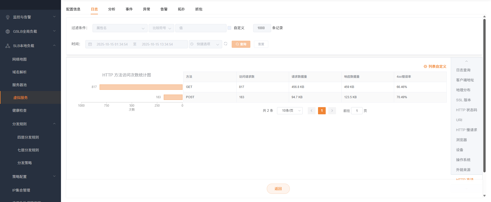
Task: Go to next page arrow
Action: tap(332, 111)
